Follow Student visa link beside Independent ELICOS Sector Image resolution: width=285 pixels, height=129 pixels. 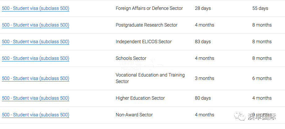coord(36,42)
